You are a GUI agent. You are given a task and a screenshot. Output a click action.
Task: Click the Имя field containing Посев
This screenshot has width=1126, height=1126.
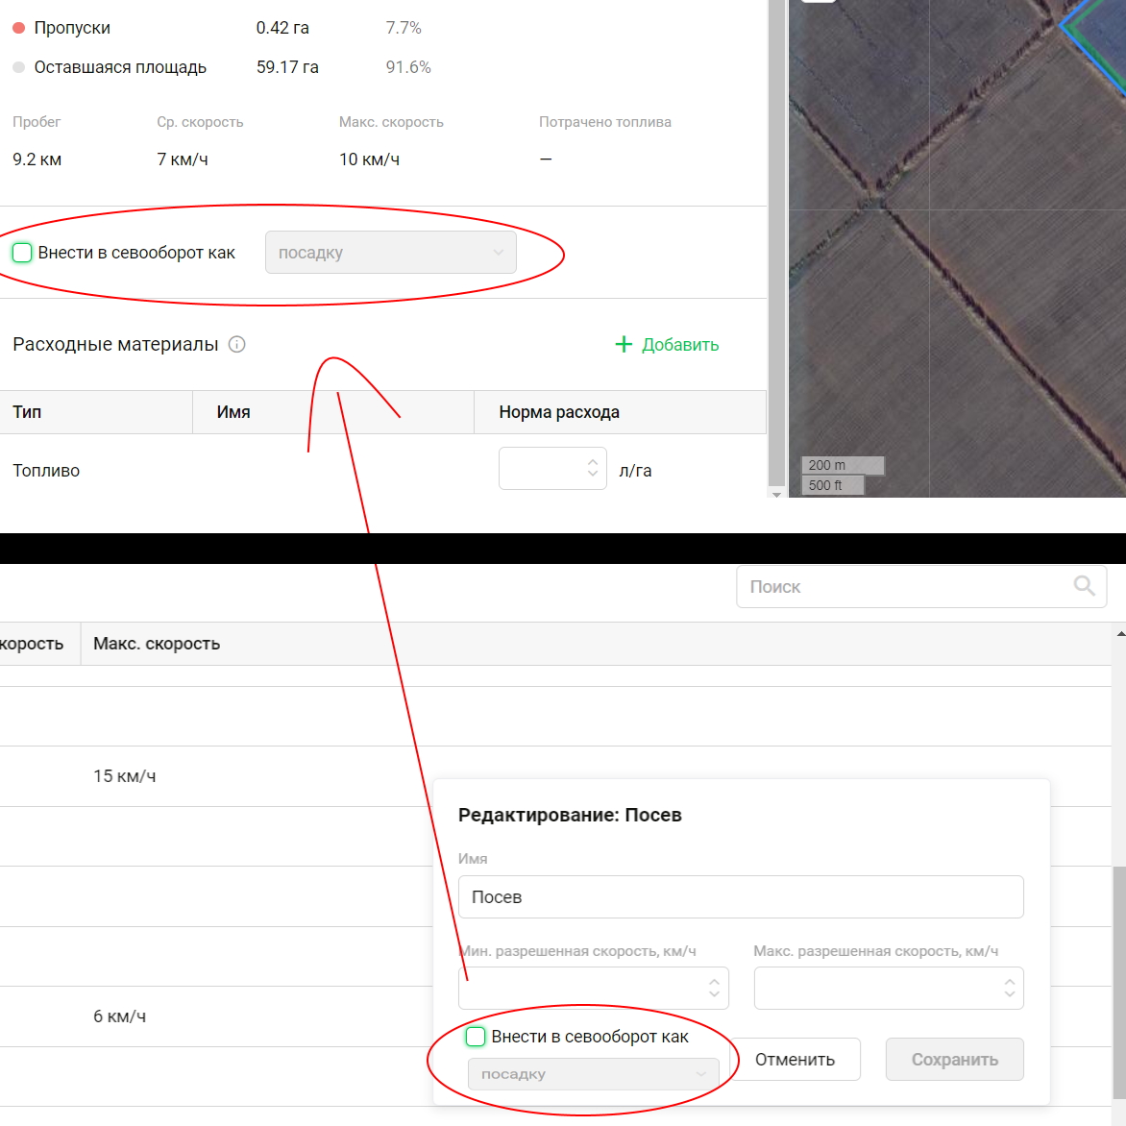pyautogui.click(x=740, y=896)
